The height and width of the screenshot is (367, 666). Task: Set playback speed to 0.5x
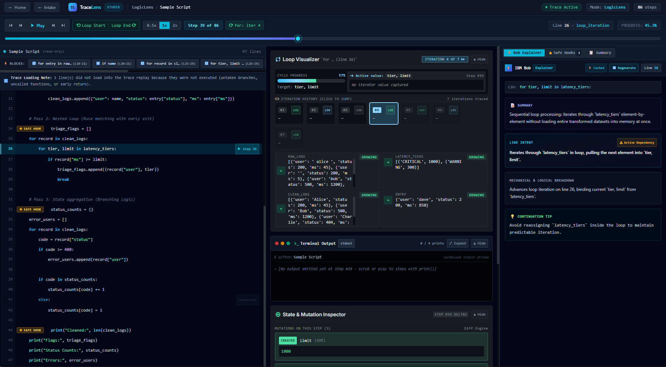(151, 25)
